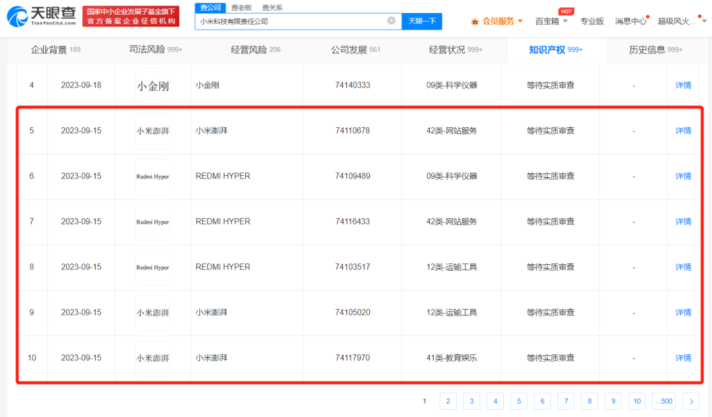712x417 pixels.
Task: Go to page 5 of results
Action: 519,401
